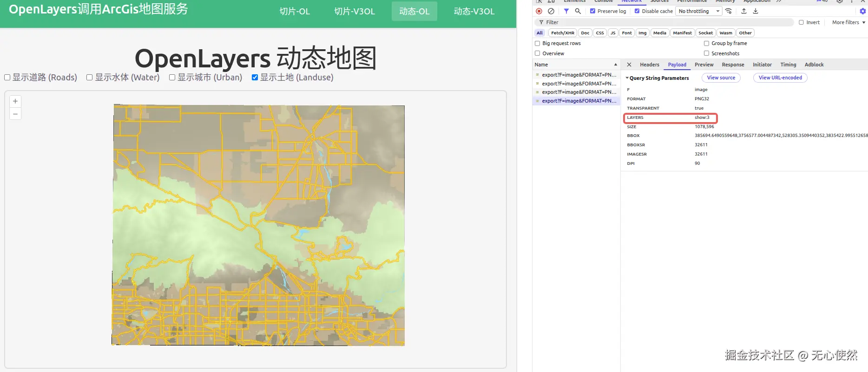Click the import HAR file upload icon
The height and width of the screenshot is (372, 868).
pyautogui.click(x=744, y=11)
